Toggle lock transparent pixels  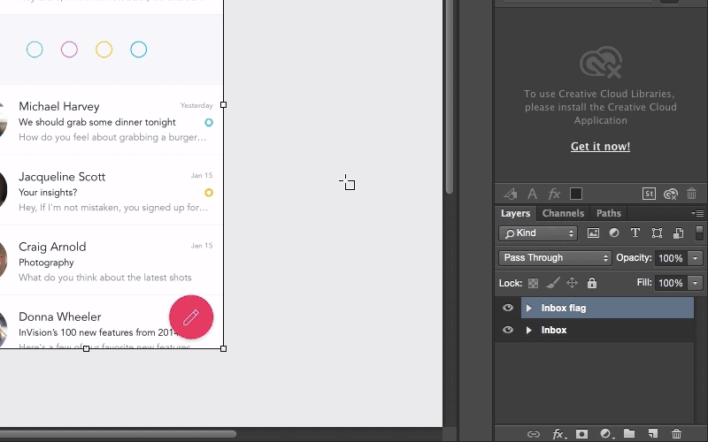click(x=534, y=283)
